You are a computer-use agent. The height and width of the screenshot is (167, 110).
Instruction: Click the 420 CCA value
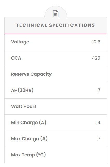point(96,58)
